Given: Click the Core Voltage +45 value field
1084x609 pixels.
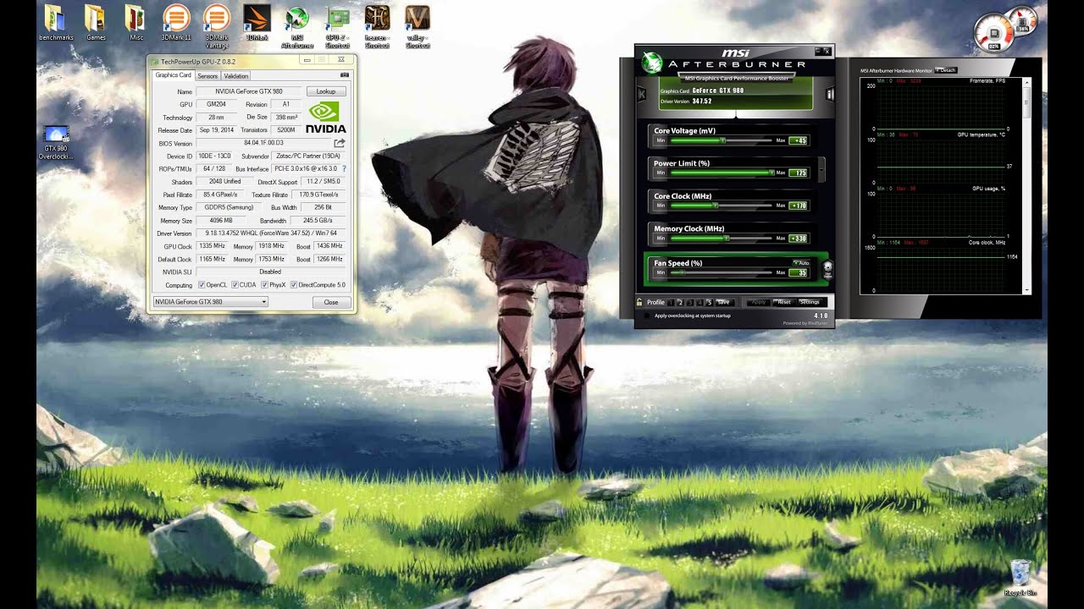Looking at the screenshot, I should coord(799,140).
